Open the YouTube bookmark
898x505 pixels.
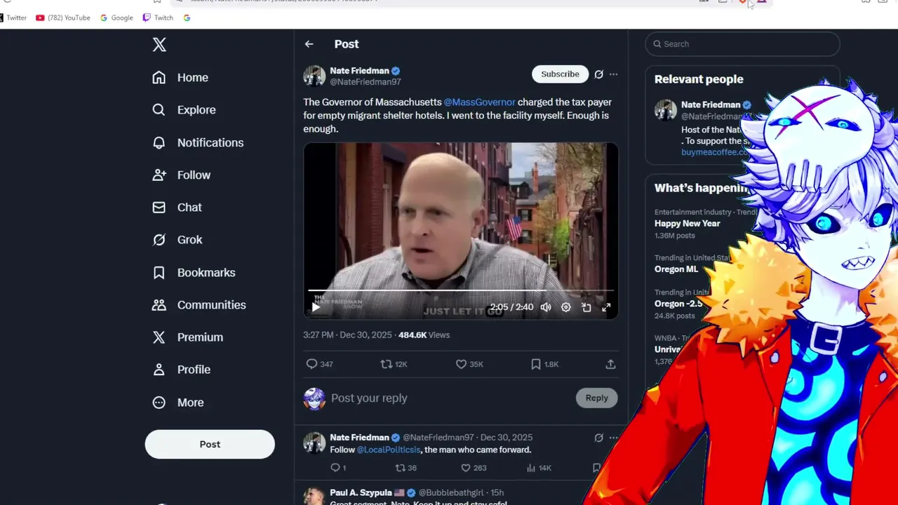pyautogui.click(x=63, y=18)
